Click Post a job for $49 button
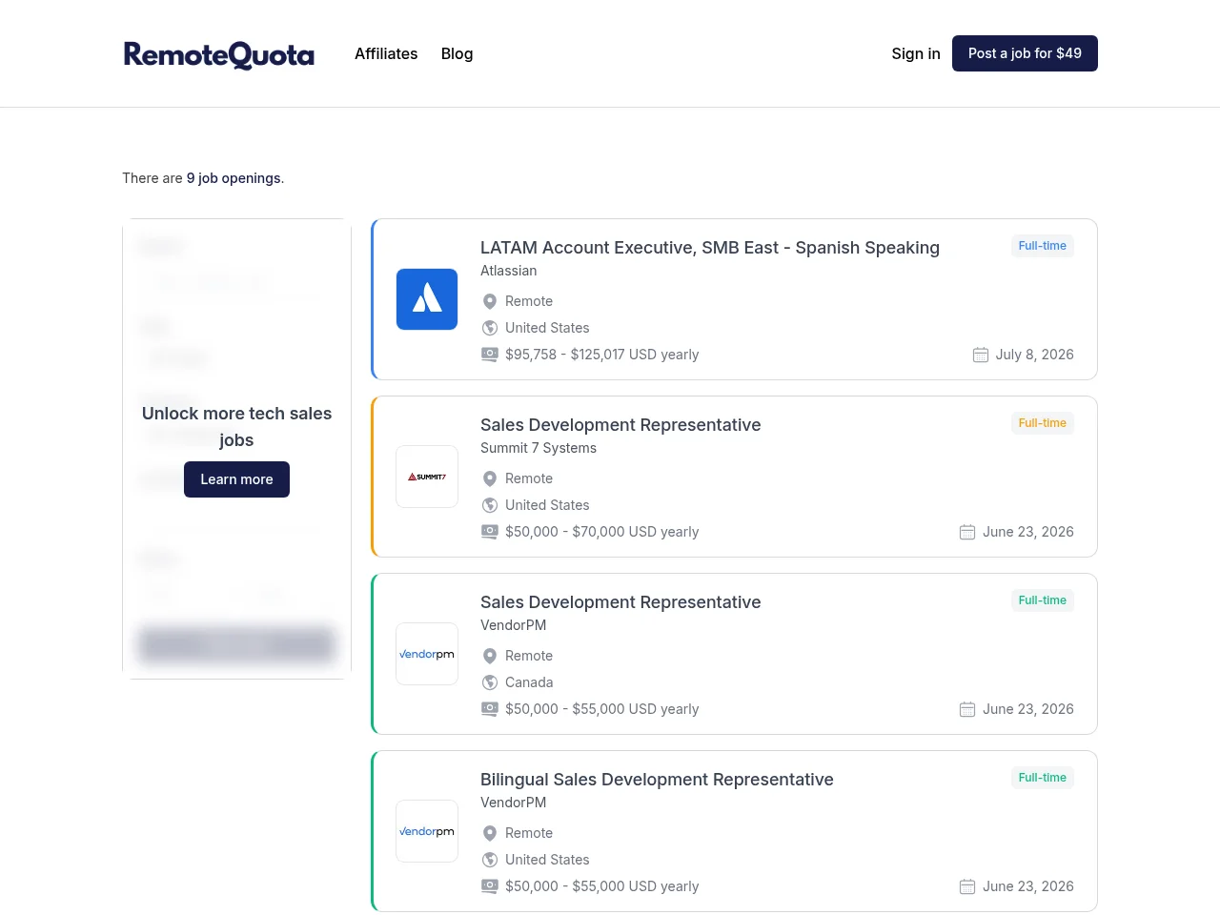 click(x=1025, y=53)
